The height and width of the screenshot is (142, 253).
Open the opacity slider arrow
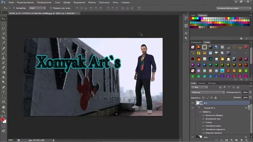(250, 92)
